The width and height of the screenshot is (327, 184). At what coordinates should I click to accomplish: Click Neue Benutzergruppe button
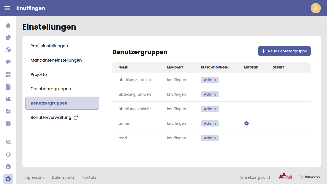pos(284,51)
